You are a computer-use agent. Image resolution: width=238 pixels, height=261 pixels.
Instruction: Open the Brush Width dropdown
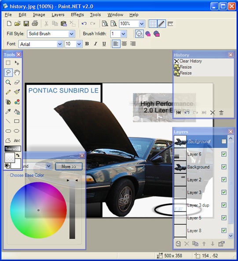pos(123,34)
